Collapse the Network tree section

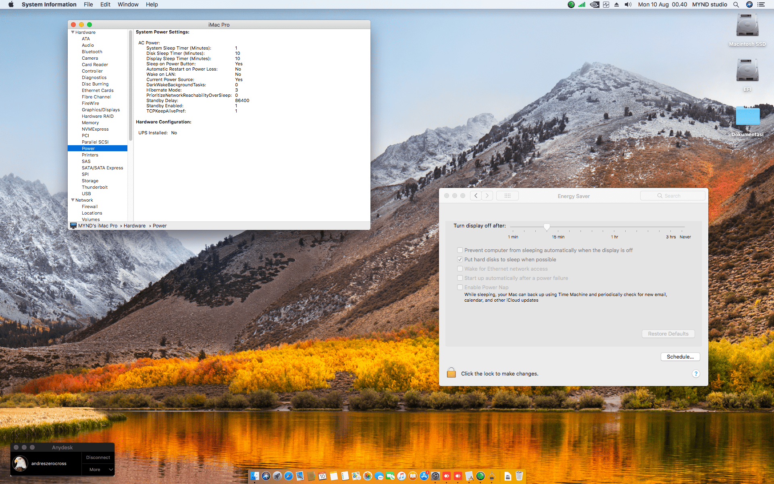click(73, 200)
